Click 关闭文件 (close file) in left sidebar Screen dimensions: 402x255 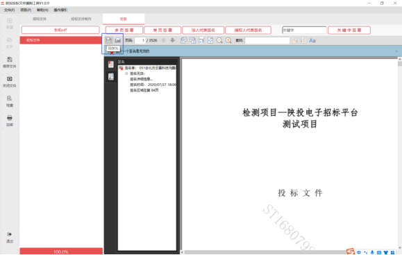coord(10,82)
